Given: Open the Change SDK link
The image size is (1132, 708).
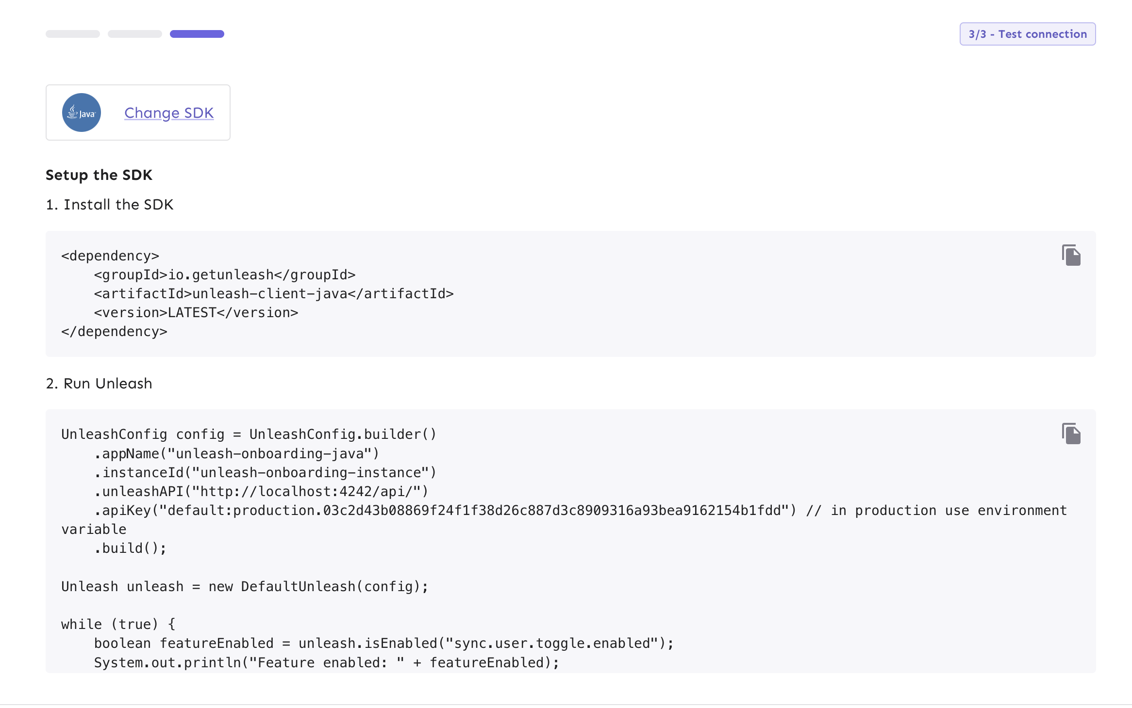Looking at the screenshot, I should pyautogui.click(x=169, y=113).
